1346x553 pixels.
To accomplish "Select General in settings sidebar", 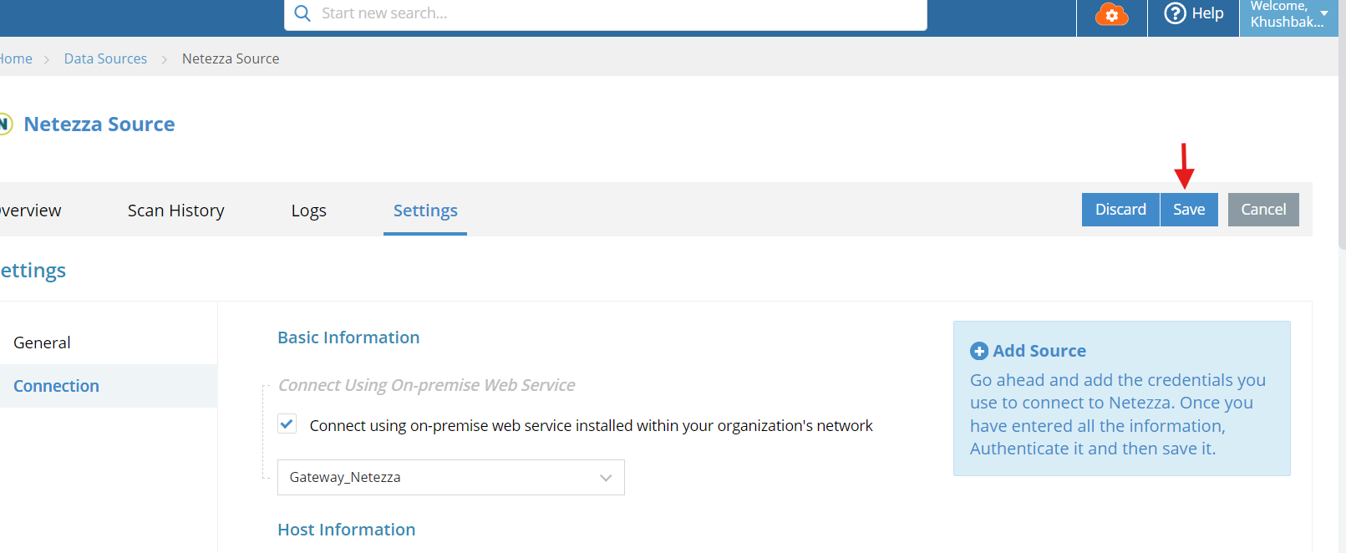I will [42, 342].
